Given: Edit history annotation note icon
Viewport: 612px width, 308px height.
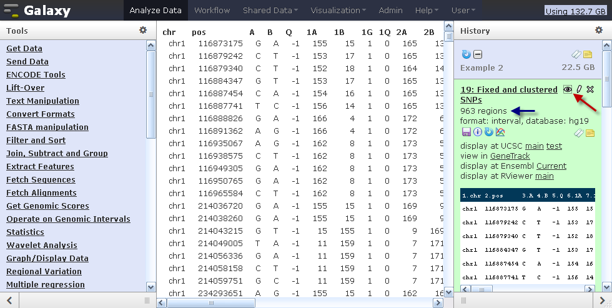Looking at the screenshot, I should click(x=588, y=54).
